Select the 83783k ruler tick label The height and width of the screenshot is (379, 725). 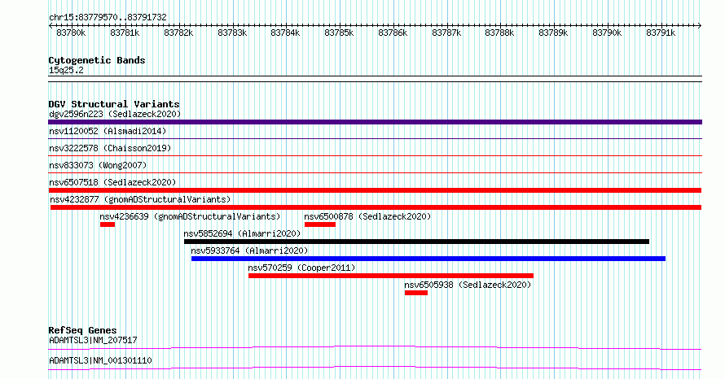pos(232,33)
